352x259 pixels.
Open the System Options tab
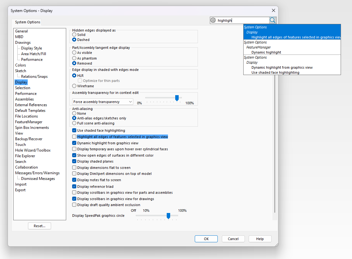(28, 22)
